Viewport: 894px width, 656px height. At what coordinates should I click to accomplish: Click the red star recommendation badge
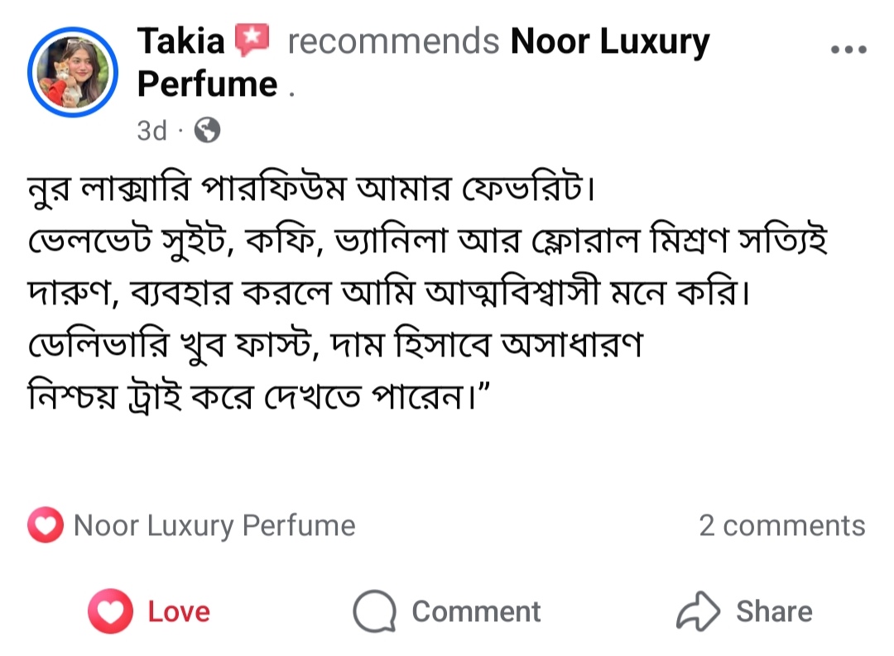coord(253,40)
